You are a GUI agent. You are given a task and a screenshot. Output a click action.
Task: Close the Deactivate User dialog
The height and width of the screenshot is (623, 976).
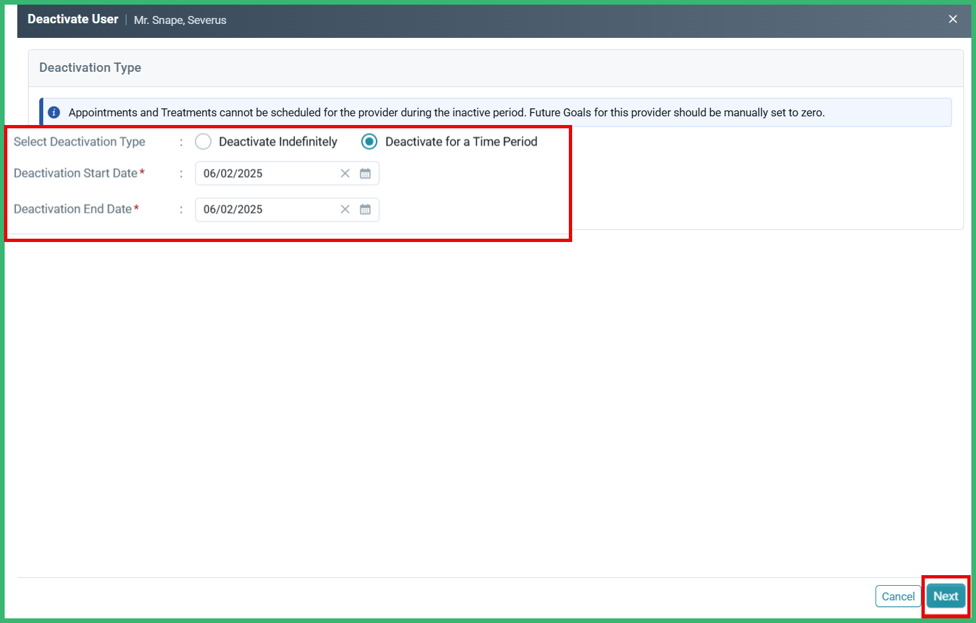pos(953,19)
